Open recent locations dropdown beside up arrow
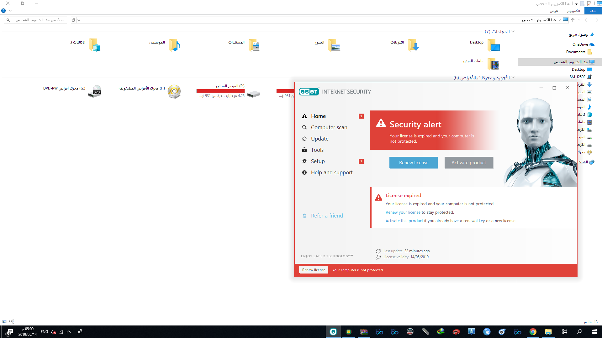This screenshot has height=338, width=602. click(579, 20)
